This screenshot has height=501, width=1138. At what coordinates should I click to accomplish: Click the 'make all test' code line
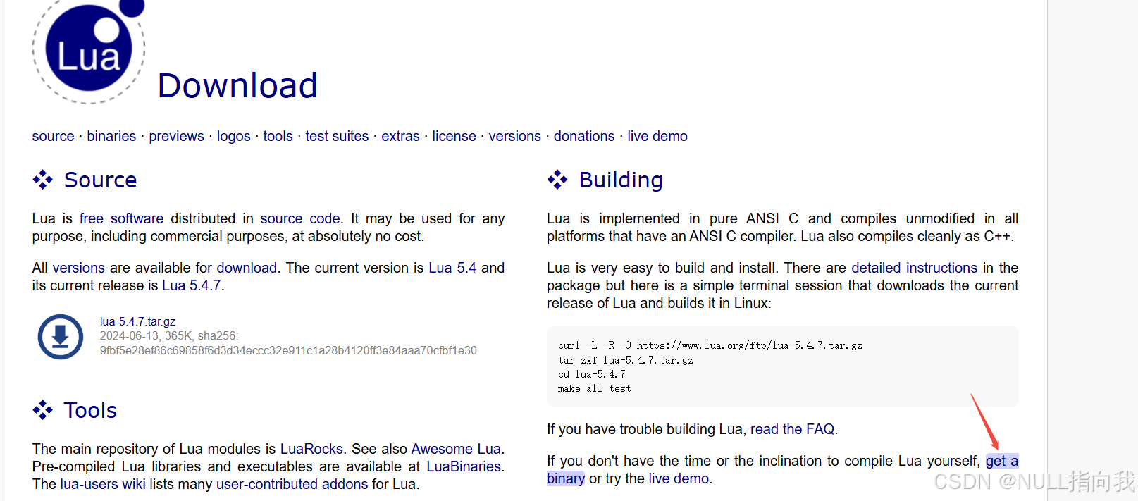click(594, 388)
